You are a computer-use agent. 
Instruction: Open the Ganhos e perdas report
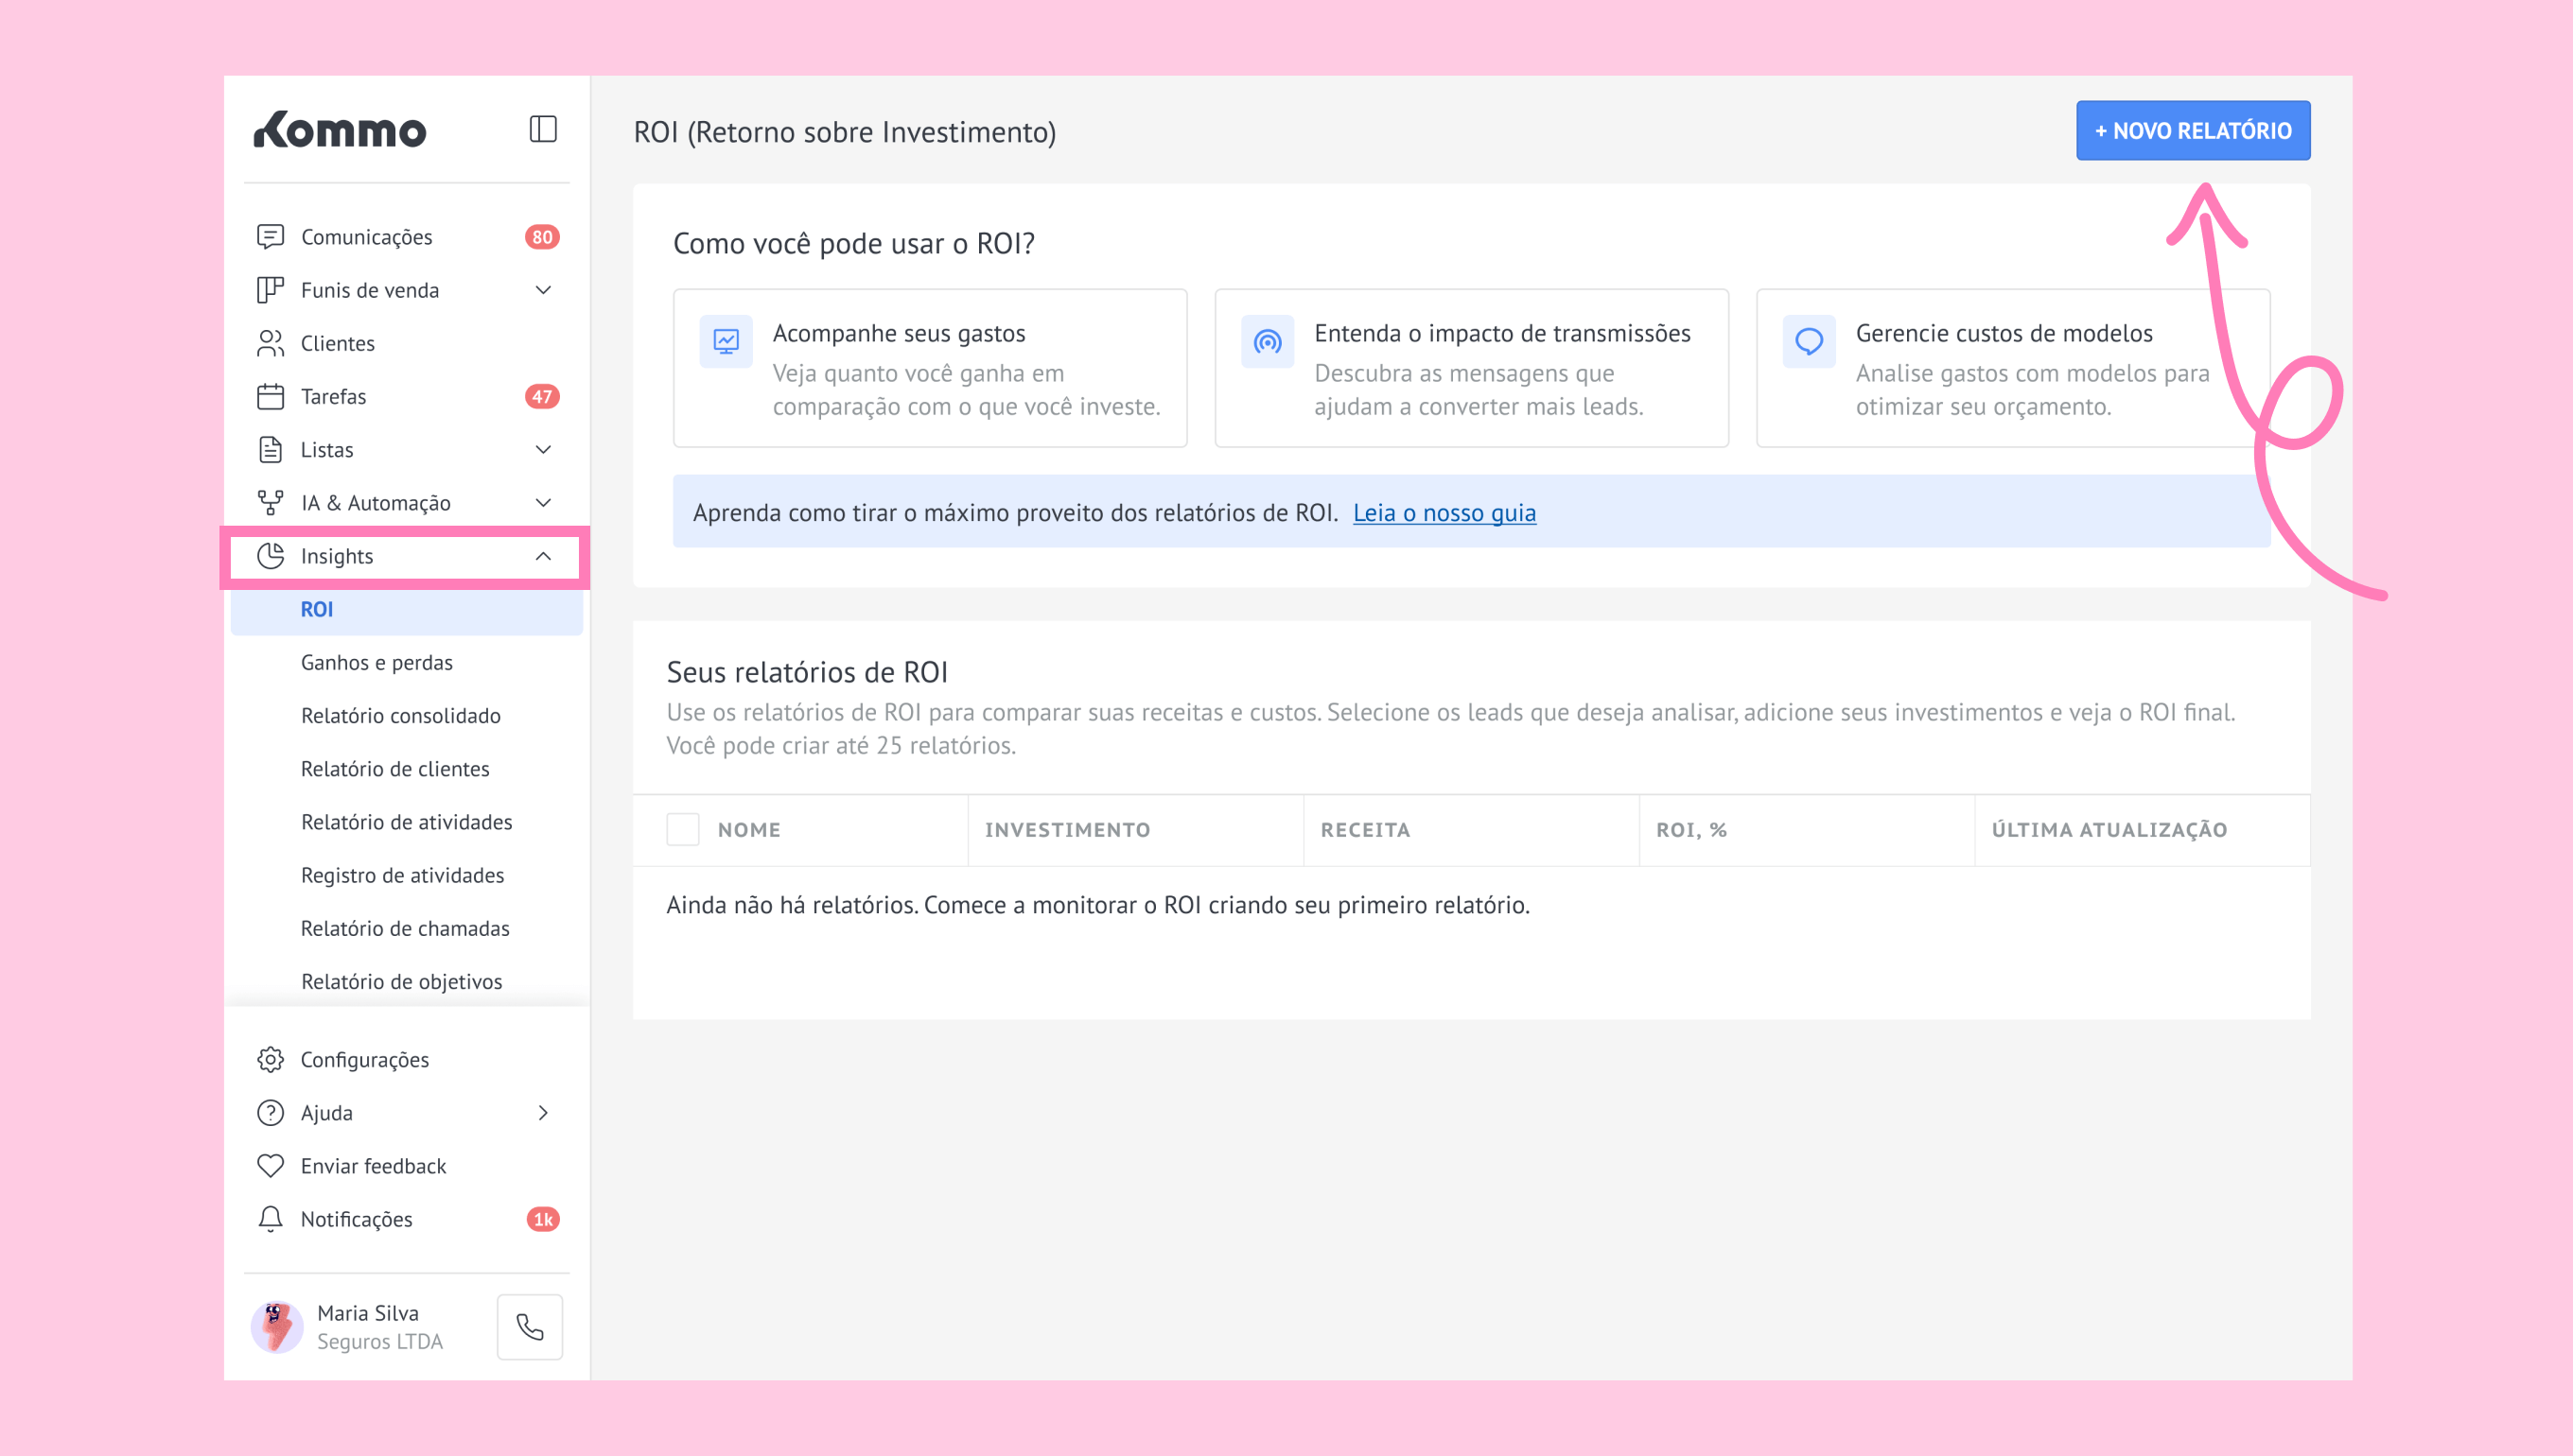(x=377, y=662)
